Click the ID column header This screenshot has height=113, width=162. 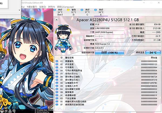click(62, 58)
